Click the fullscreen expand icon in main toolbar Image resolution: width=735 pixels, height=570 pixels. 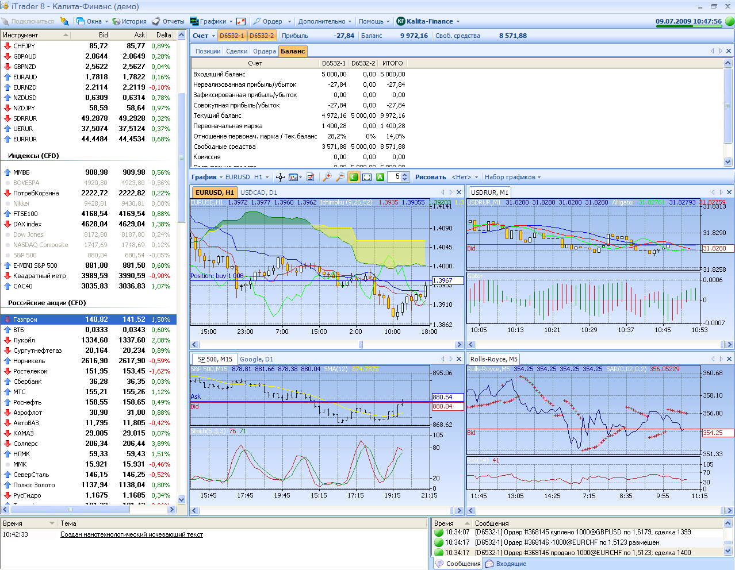(x=241, y=21)
